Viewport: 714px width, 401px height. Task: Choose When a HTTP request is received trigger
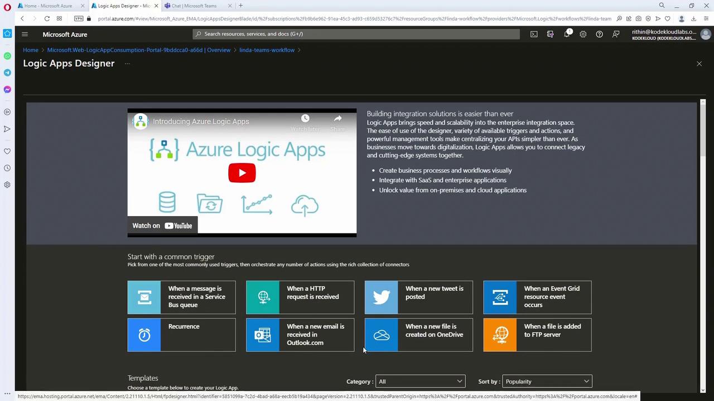pos(300,297)
